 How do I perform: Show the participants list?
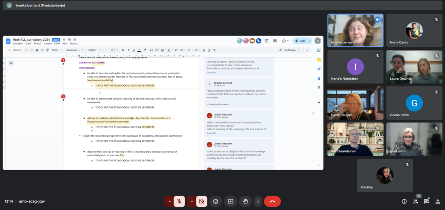[x=415, y=201]
